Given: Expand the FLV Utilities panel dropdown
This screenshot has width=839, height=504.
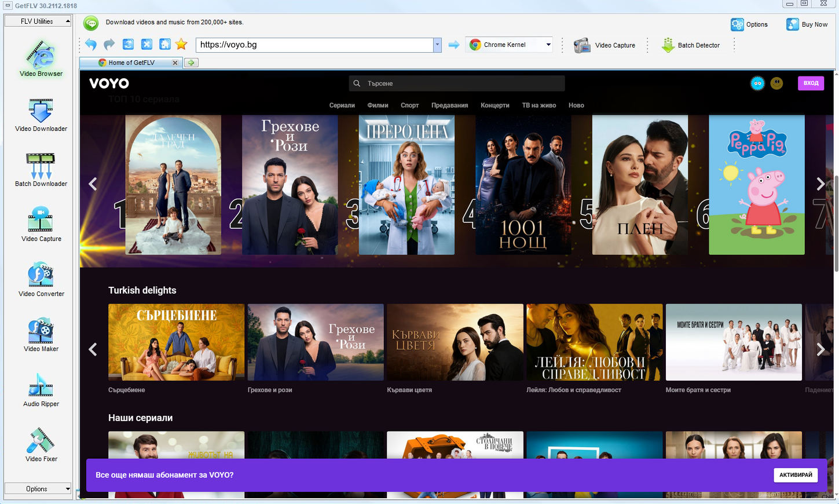Looking at the screenshot, I should 38,21.
